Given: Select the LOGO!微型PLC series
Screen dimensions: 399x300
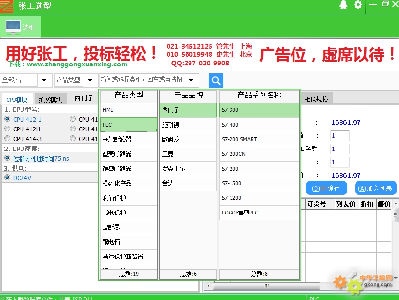Looking at the screenshot, I should tap(259, 213).
